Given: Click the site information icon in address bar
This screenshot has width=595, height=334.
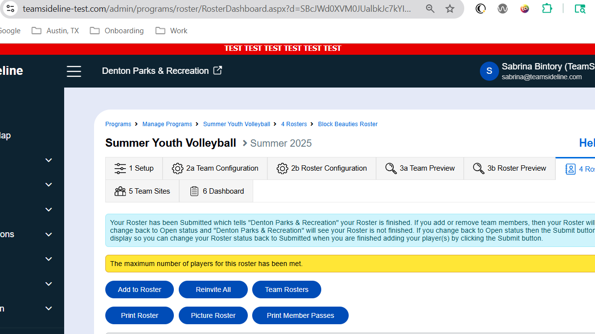Looking at the screenshot, I should [x=10, y=9].
